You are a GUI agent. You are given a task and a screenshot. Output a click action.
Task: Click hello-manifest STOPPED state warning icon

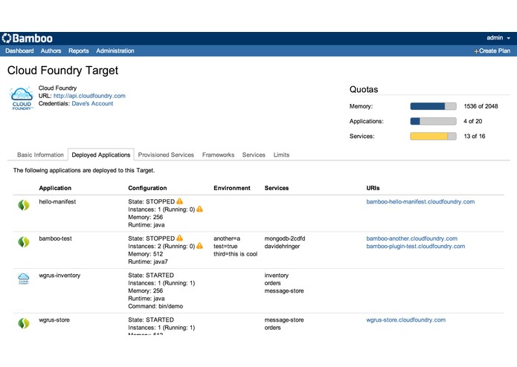pyautogui.click(x=179, y=201)
